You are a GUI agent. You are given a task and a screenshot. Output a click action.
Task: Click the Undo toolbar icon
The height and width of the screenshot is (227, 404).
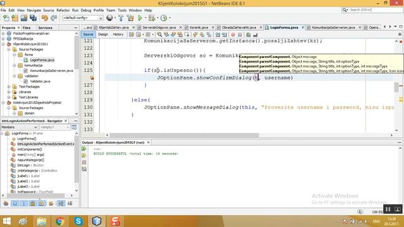tap(45, 18)
